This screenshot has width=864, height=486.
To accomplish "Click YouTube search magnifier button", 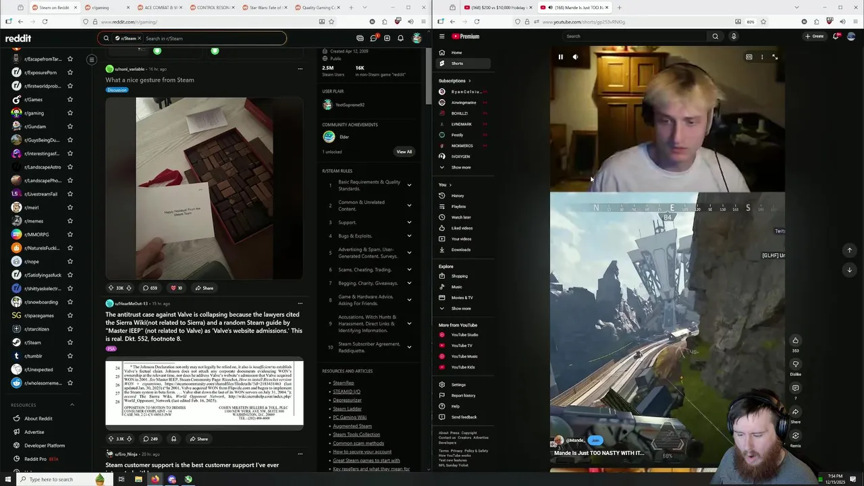I will 715,36.
